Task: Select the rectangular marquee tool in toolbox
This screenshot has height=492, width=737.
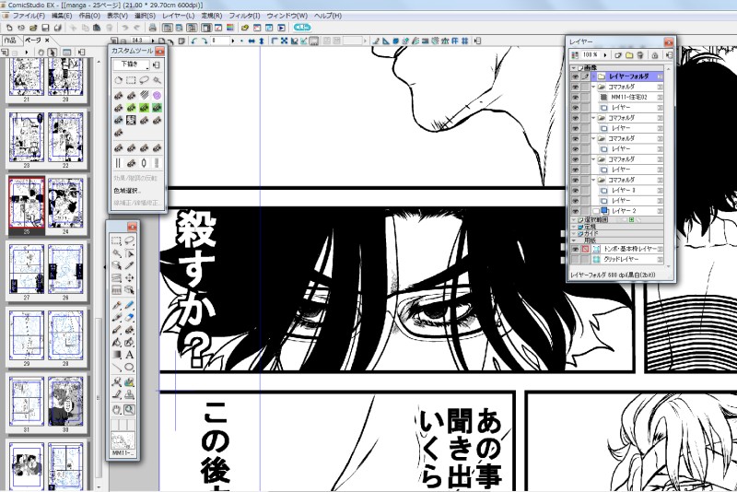Action: click(116, 241)
